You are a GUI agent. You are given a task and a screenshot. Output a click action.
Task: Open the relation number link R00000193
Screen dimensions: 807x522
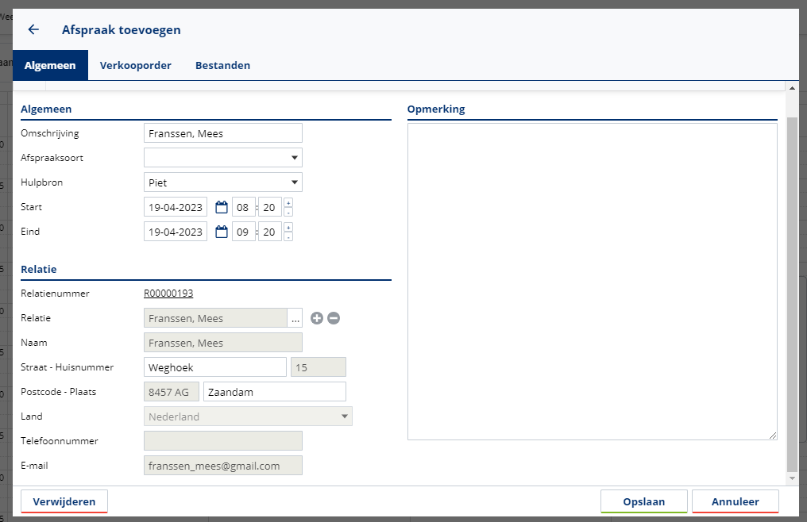(x=168, y=294)
